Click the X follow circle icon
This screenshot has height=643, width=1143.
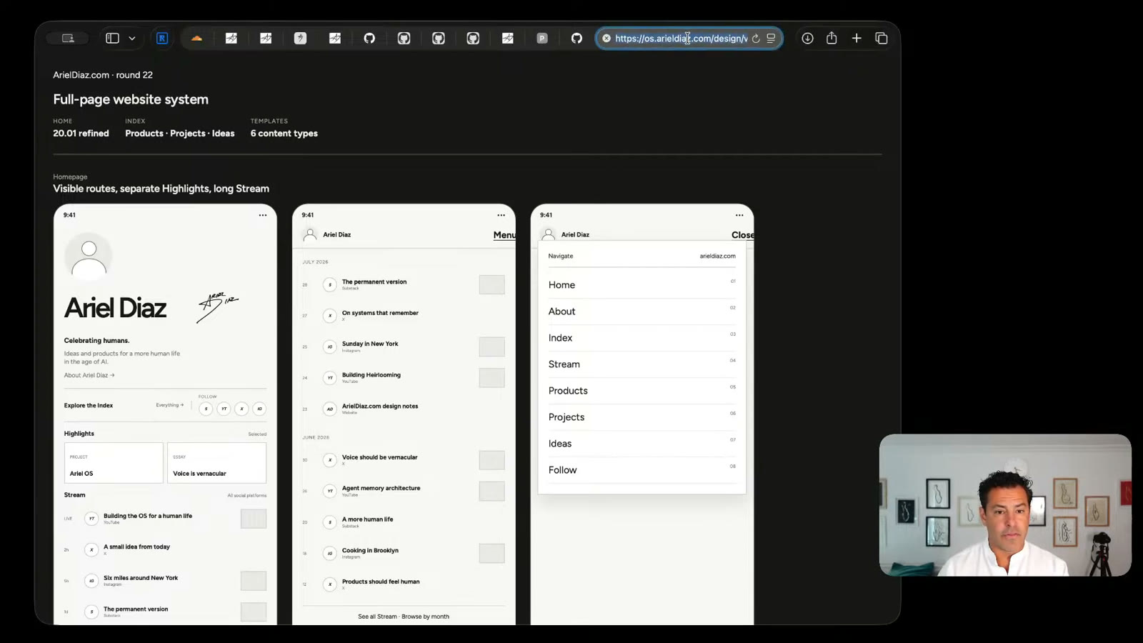241,409
